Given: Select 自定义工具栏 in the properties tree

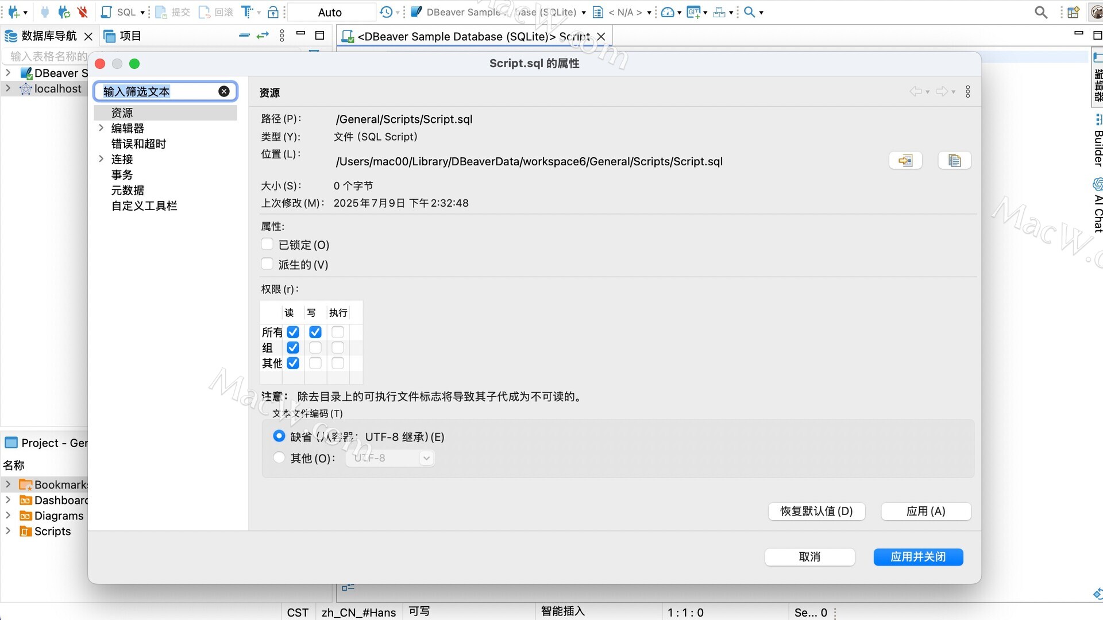Looking at the screenshot, I should point(144,206).
